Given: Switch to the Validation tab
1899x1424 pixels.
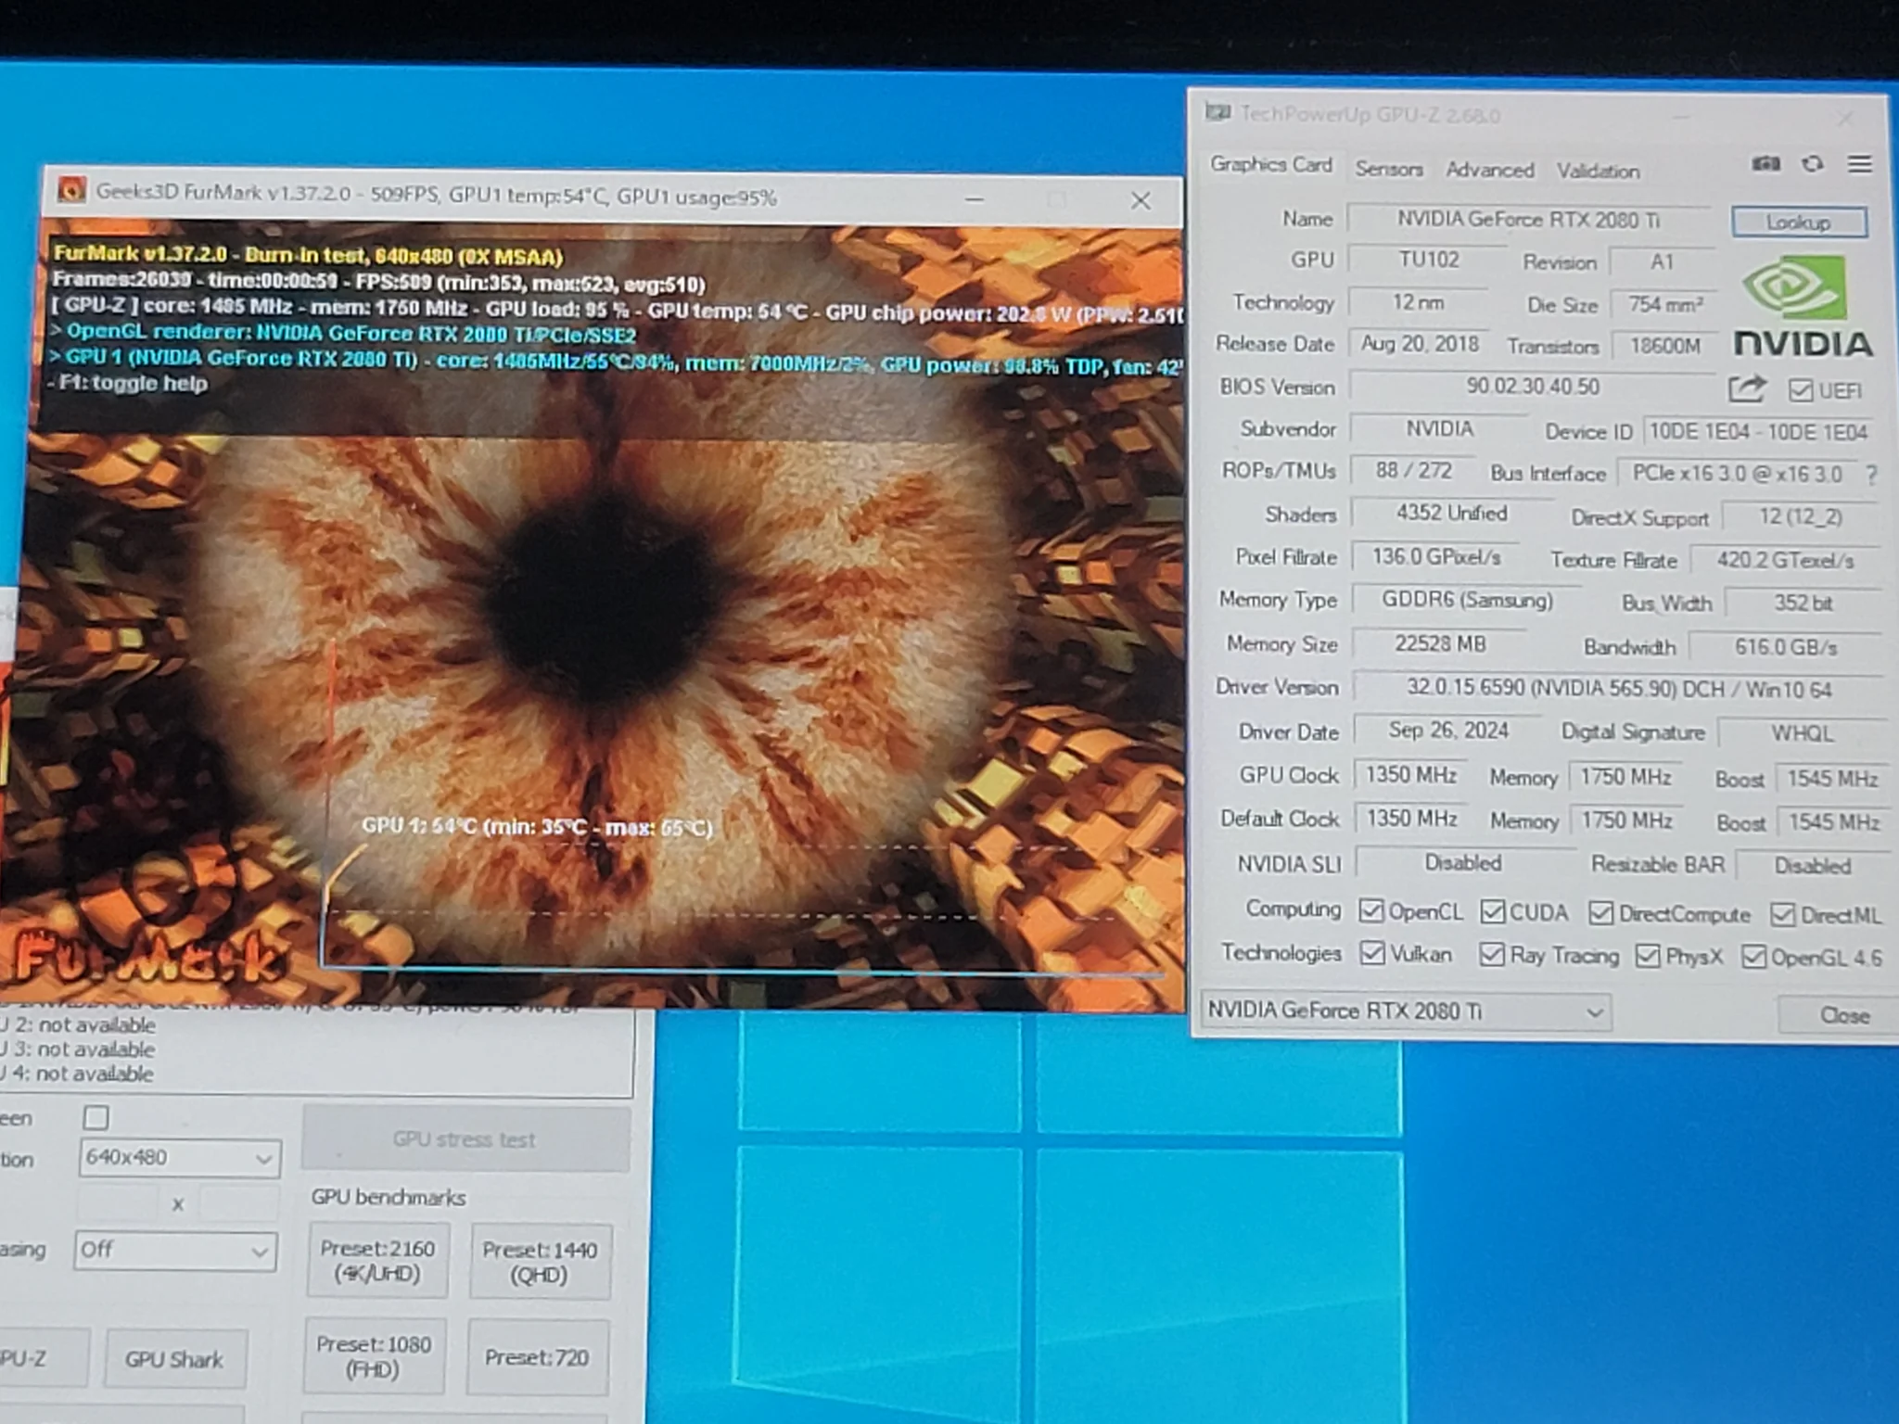Looking at the screenshot, I should (1598, 171).
